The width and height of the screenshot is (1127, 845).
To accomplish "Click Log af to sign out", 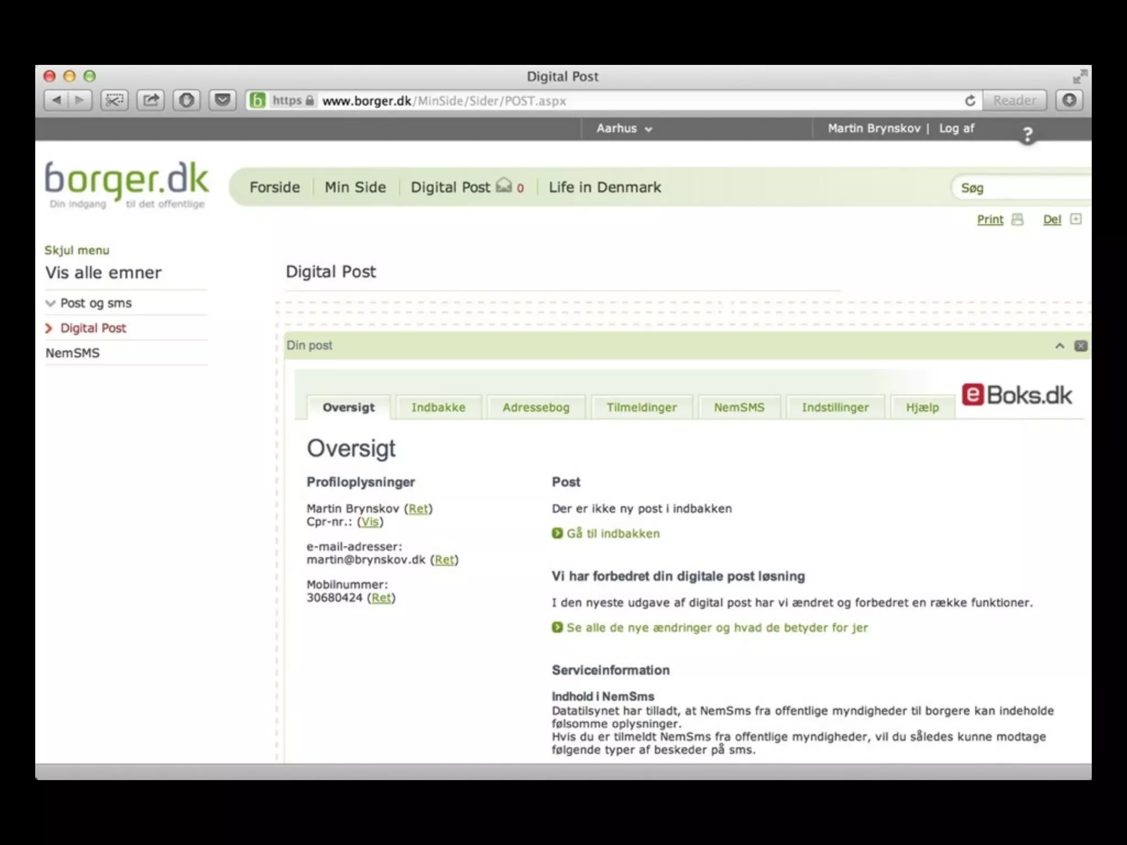I will [956, 129].
